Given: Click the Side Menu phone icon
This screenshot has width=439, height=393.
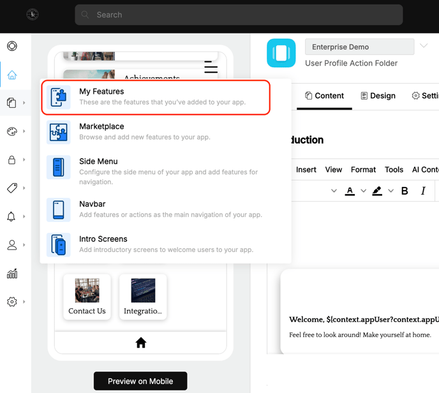Looking at the screenshot, I should click(59, 167).
